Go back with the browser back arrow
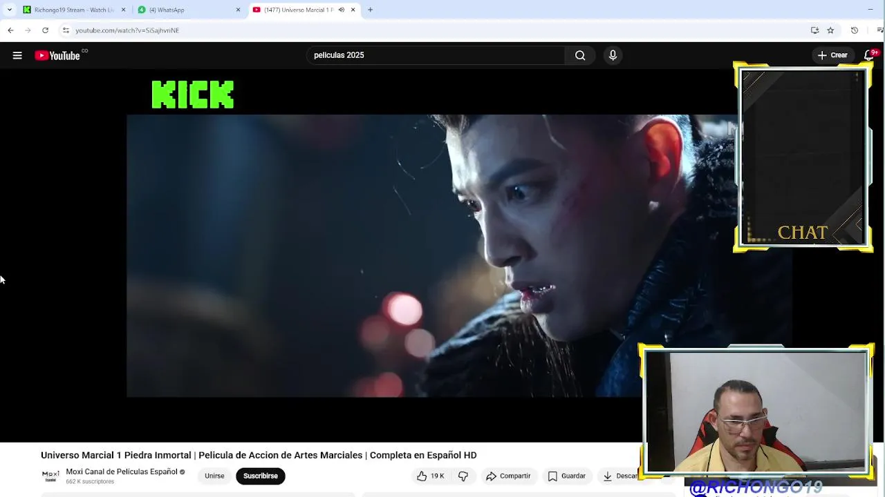Image resolution: width=885 pixels, height=497 pixels. pos(10,30)
